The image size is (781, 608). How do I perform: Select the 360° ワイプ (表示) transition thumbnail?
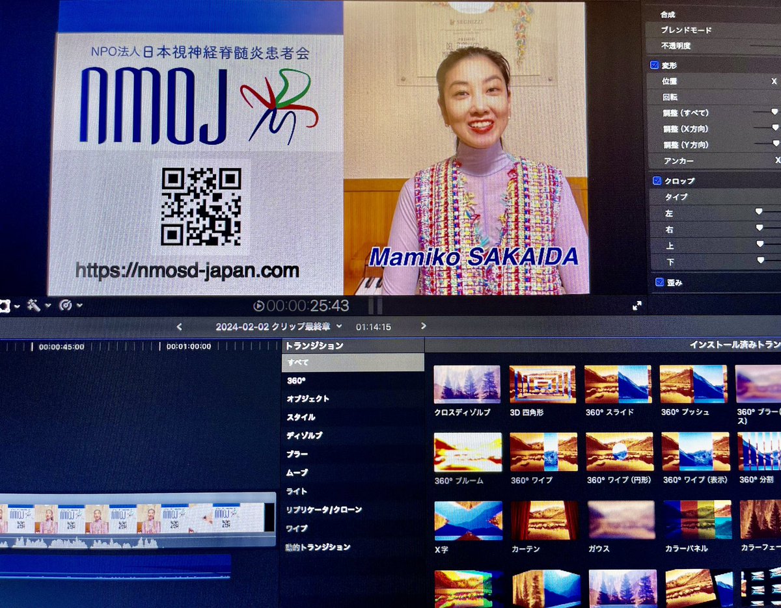pyautogui.click(x=696, y=452)
